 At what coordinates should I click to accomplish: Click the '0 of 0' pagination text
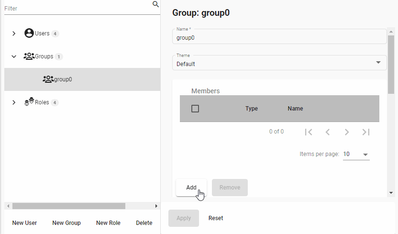(276, 132)
